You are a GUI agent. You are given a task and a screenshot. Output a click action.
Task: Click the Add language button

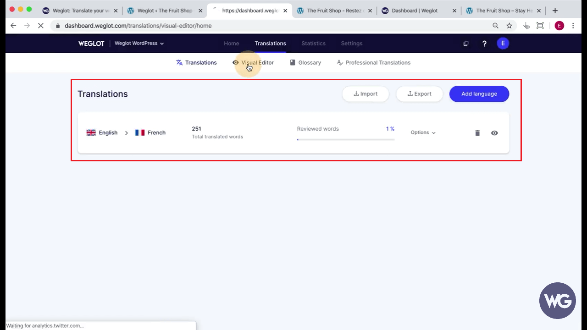coord(479,94)
